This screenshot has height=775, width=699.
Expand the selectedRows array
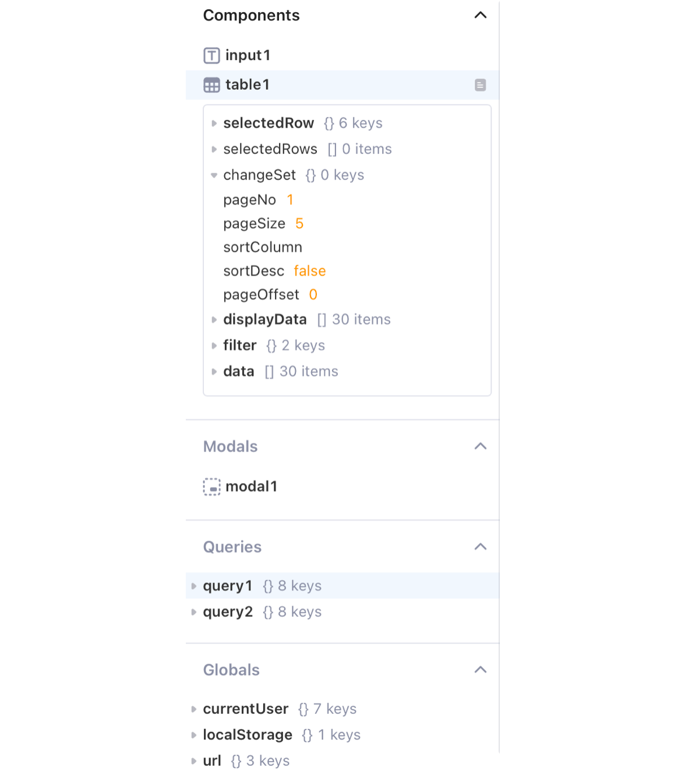[214, 149]
